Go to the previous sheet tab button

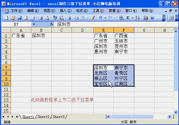pyautogui.click(x=8, y=117)
